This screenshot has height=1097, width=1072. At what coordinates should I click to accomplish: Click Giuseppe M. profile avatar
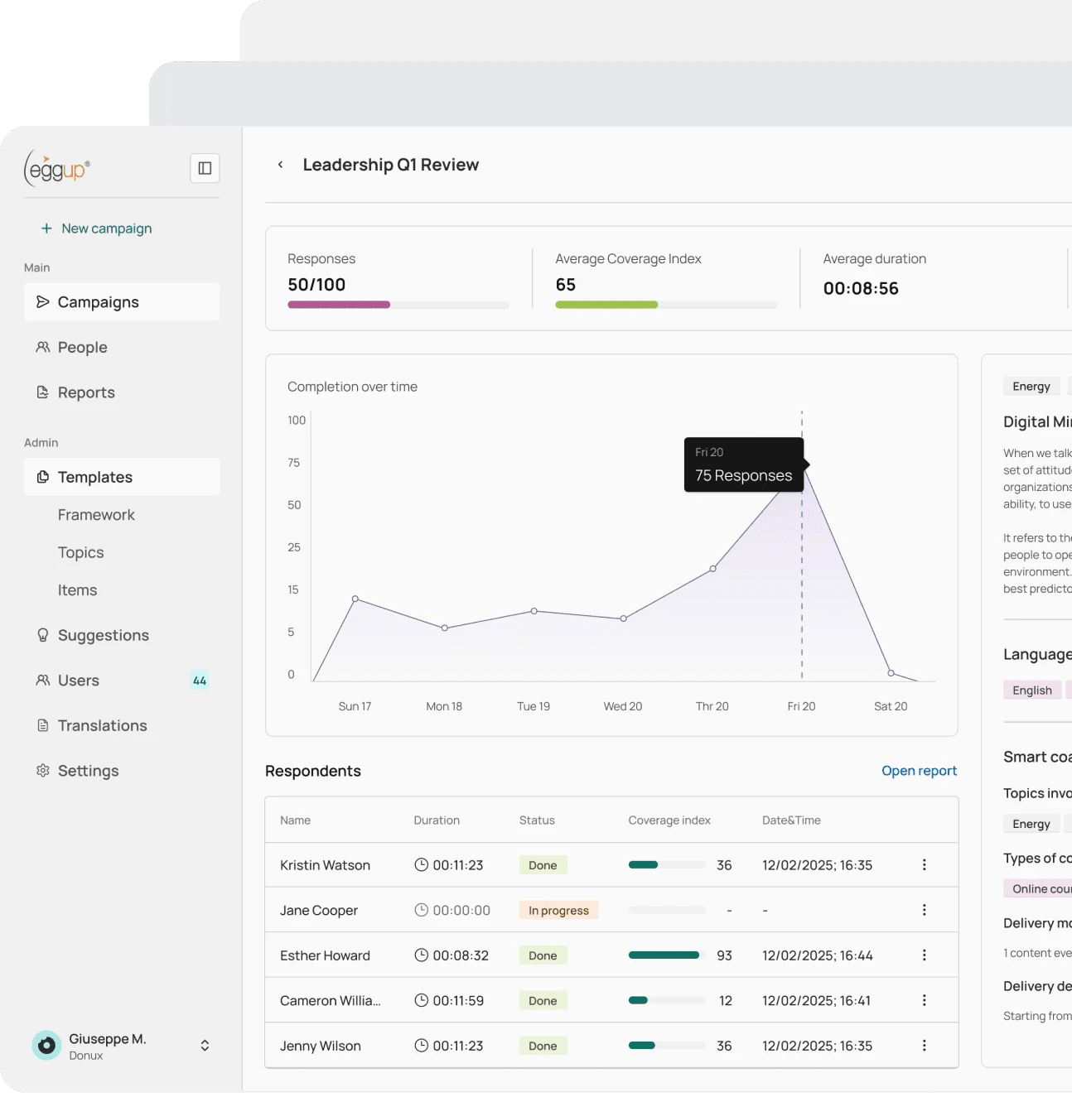pyautogui.click(x=46, y=1046)
